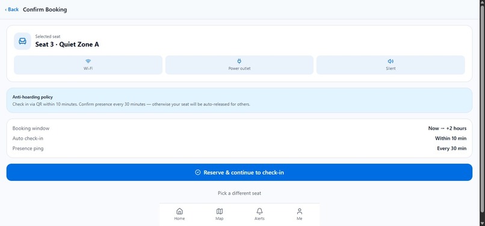Click the page scrollbar up arrow
This screenshot has width=485, height=226.
[x=482, y=2]
